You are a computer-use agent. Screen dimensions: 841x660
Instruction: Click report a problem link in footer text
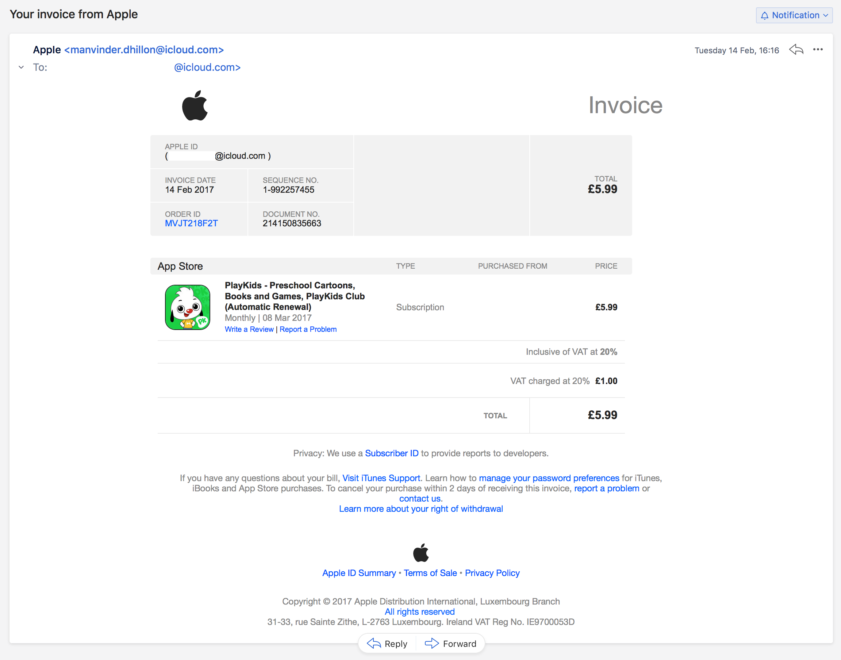tap(607, 488)
